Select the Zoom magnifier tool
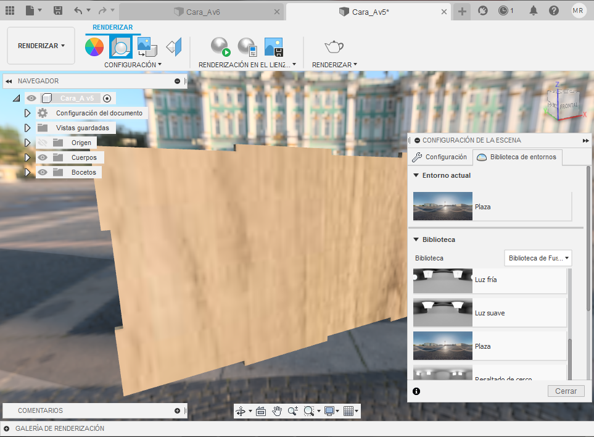This screenshot has width=594, height=437. (x=292, y=411)
